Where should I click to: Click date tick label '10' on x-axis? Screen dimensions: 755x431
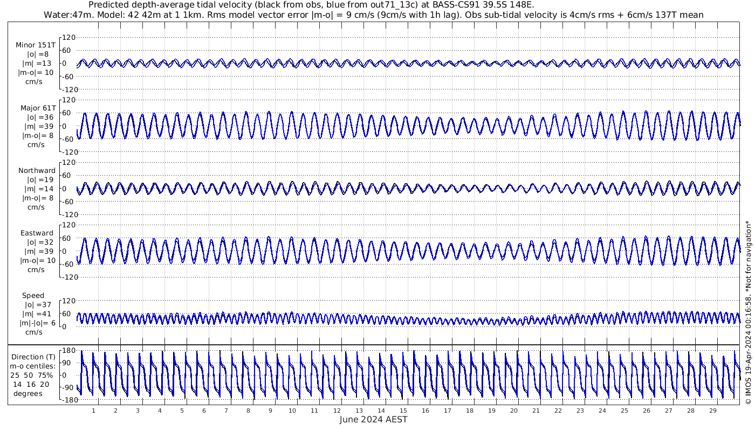click(292, 411)
